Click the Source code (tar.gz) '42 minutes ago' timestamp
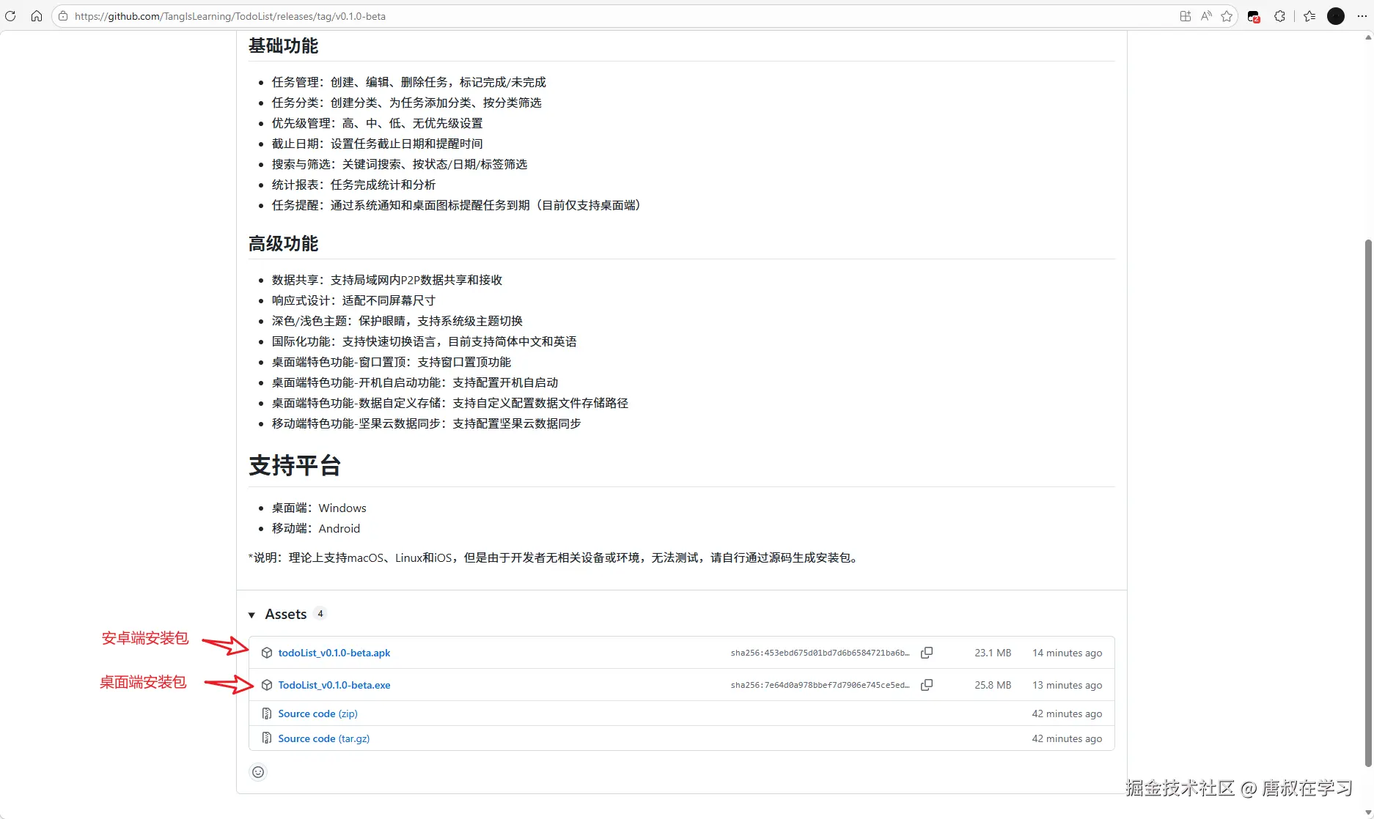 1067,738
